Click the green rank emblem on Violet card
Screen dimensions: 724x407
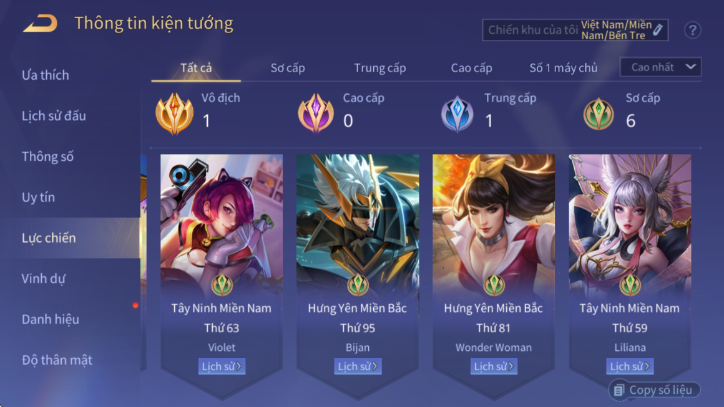click(x=222, y=285)
